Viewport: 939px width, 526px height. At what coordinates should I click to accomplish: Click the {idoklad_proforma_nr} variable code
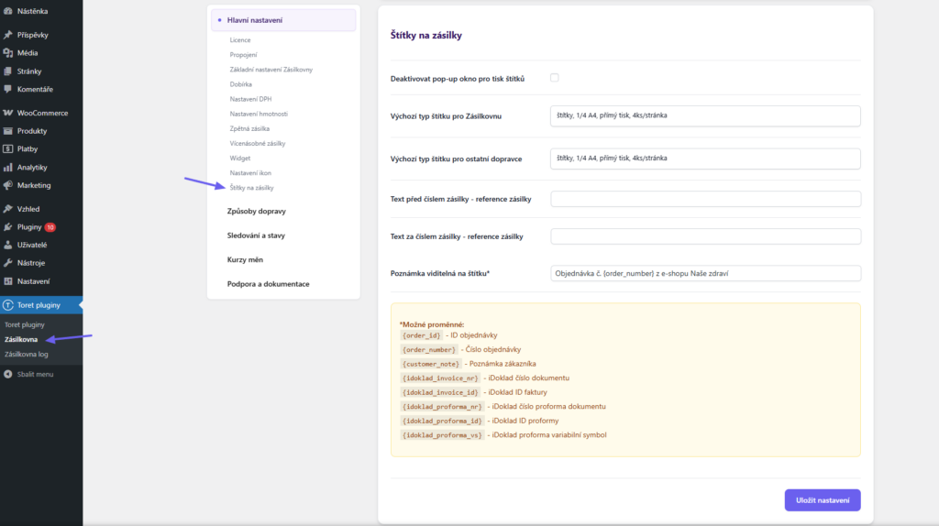(x=442, y=407)
